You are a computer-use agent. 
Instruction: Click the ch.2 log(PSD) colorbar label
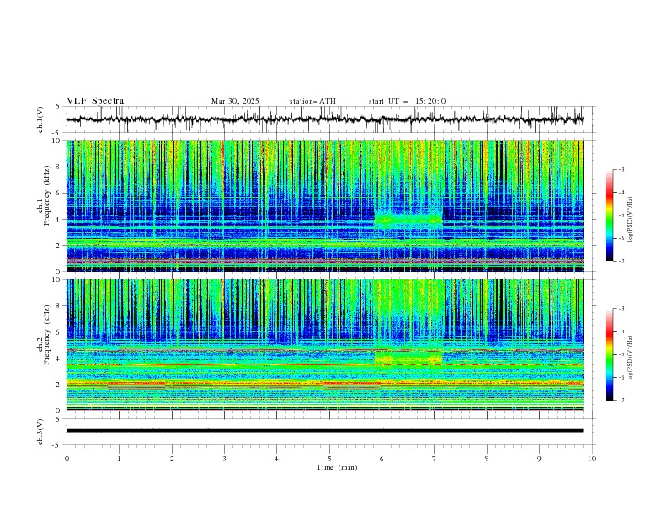pyautogui.click(x=631, y=358)
